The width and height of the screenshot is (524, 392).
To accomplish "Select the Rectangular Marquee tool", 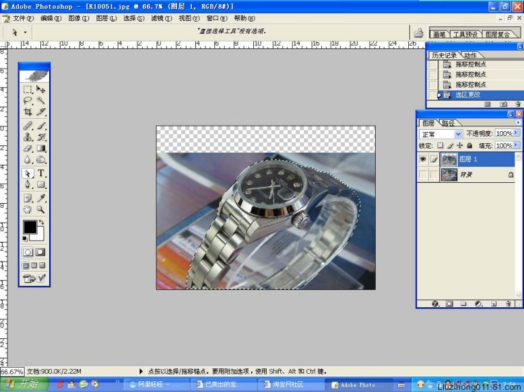I will (x=28, y=89).
